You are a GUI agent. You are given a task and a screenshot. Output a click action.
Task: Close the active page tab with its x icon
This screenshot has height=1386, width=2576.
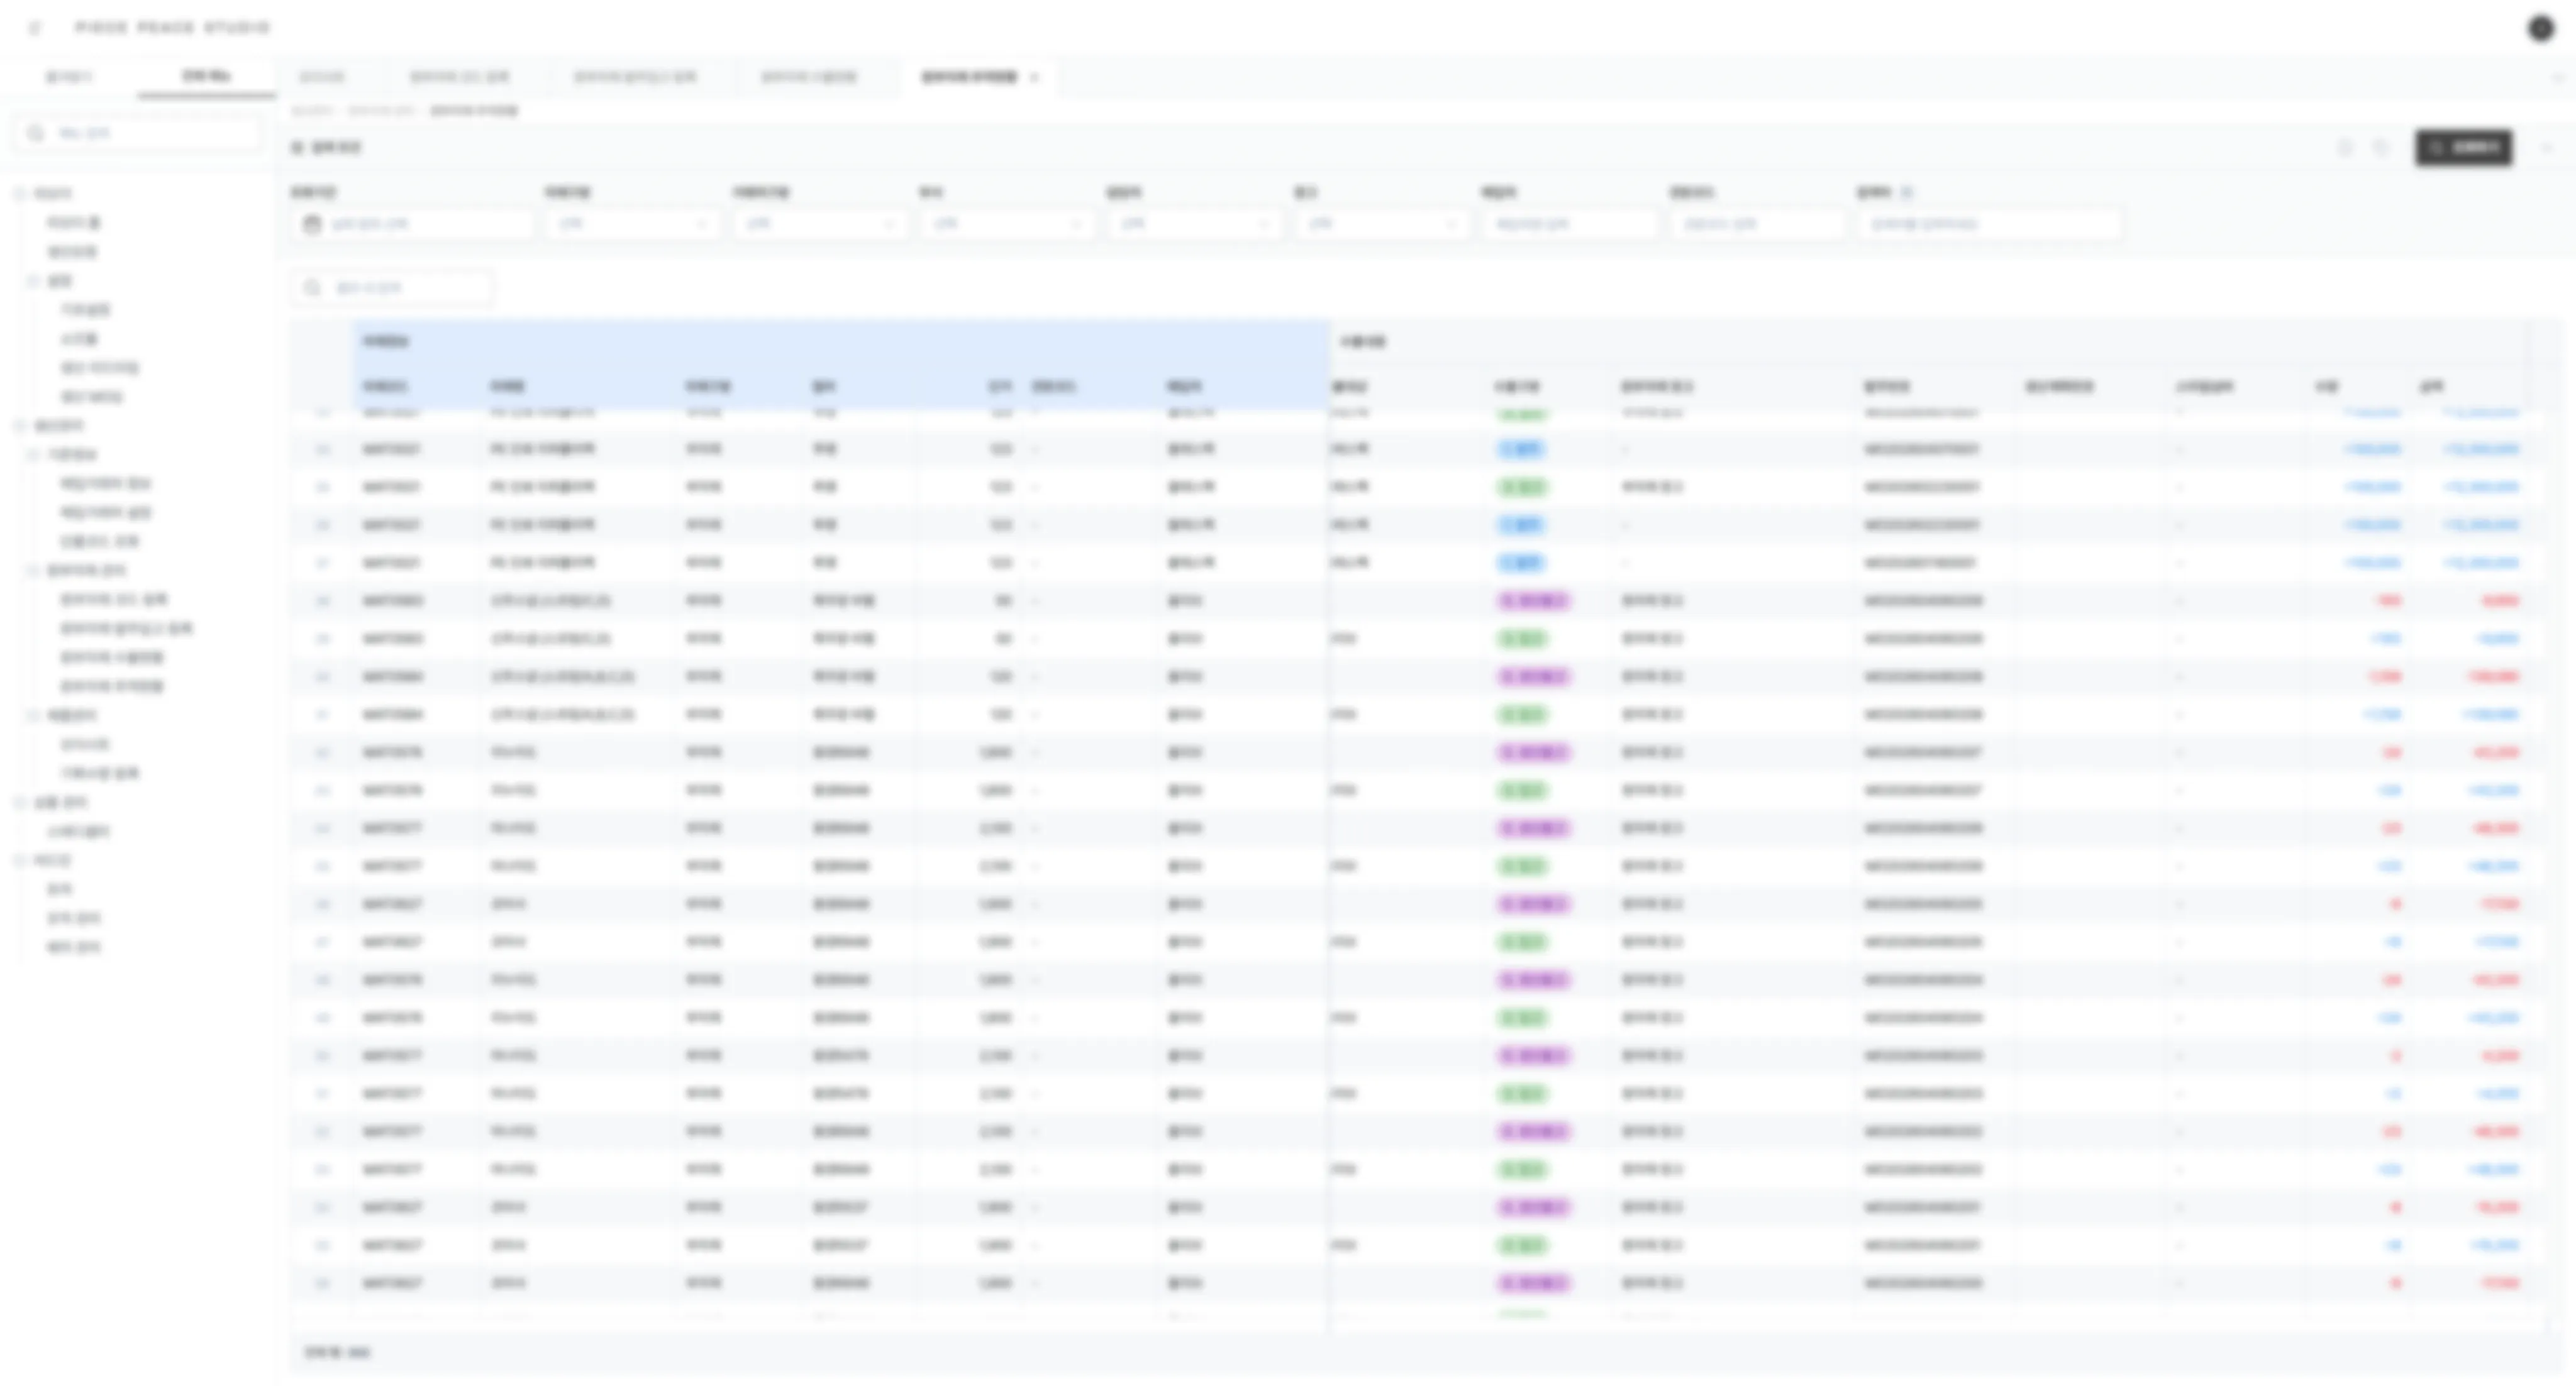pos(1034,77)
